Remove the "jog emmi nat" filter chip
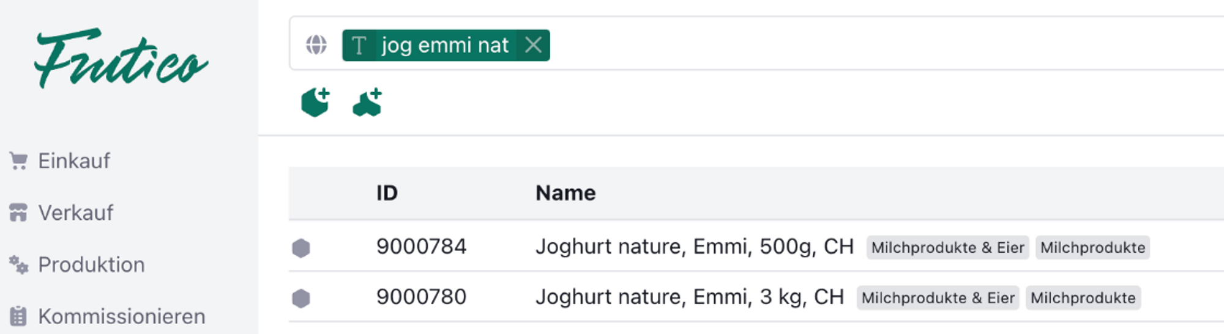1224x334 pixels. pyautogui.click(x=533, y=45)
